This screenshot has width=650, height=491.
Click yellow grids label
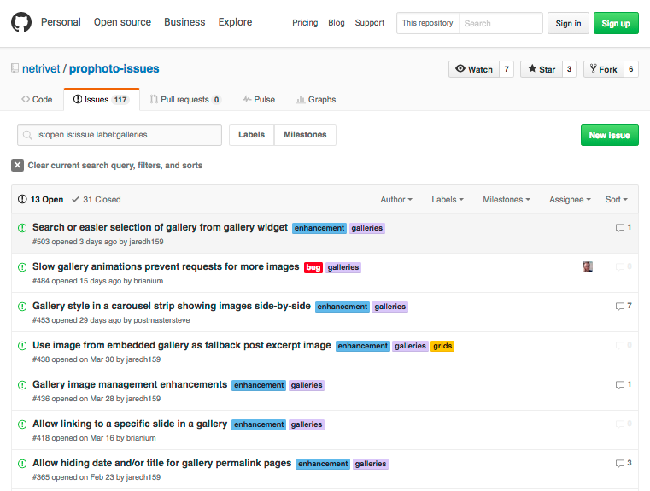pyautogui.click(x=442, y=346)
